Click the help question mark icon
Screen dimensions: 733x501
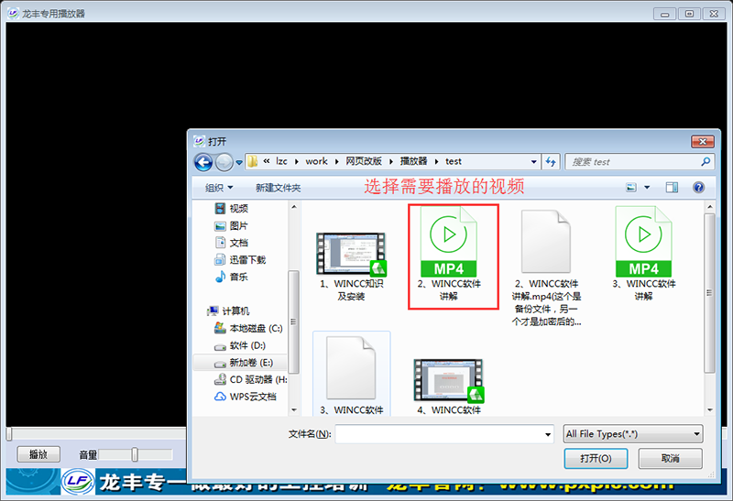tap(698, 187)
